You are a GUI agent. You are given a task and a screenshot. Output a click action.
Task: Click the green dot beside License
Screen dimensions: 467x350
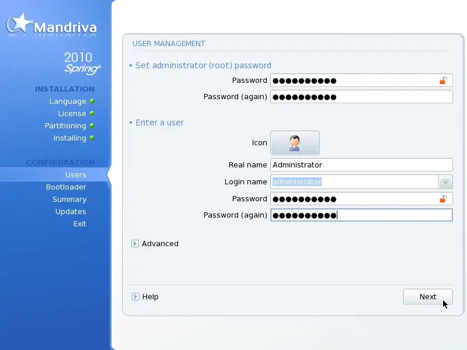tap(92, 113)
